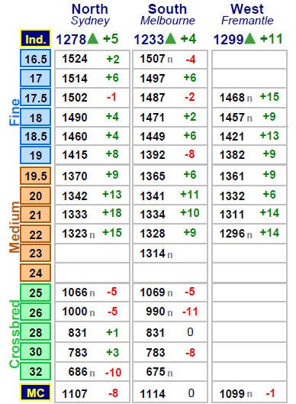Click the +11 change beside 1299

(x=272, y=39)
